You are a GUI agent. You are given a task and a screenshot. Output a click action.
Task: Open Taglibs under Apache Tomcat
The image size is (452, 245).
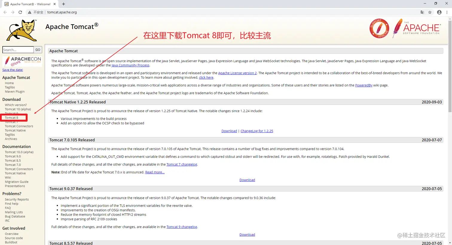(10, 87)
